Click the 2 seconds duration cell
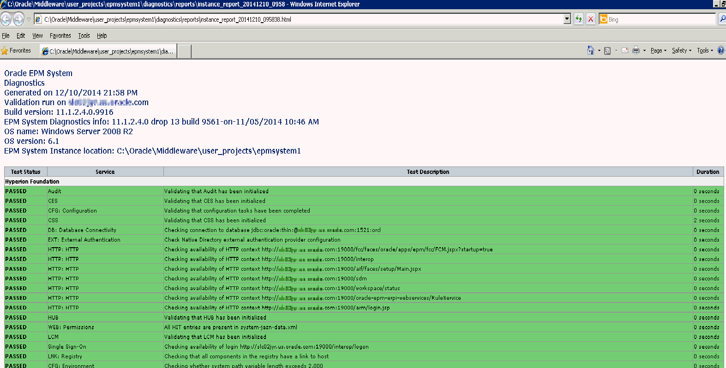The width and height of the screenshot is (726, 368). tap(708, 220)
